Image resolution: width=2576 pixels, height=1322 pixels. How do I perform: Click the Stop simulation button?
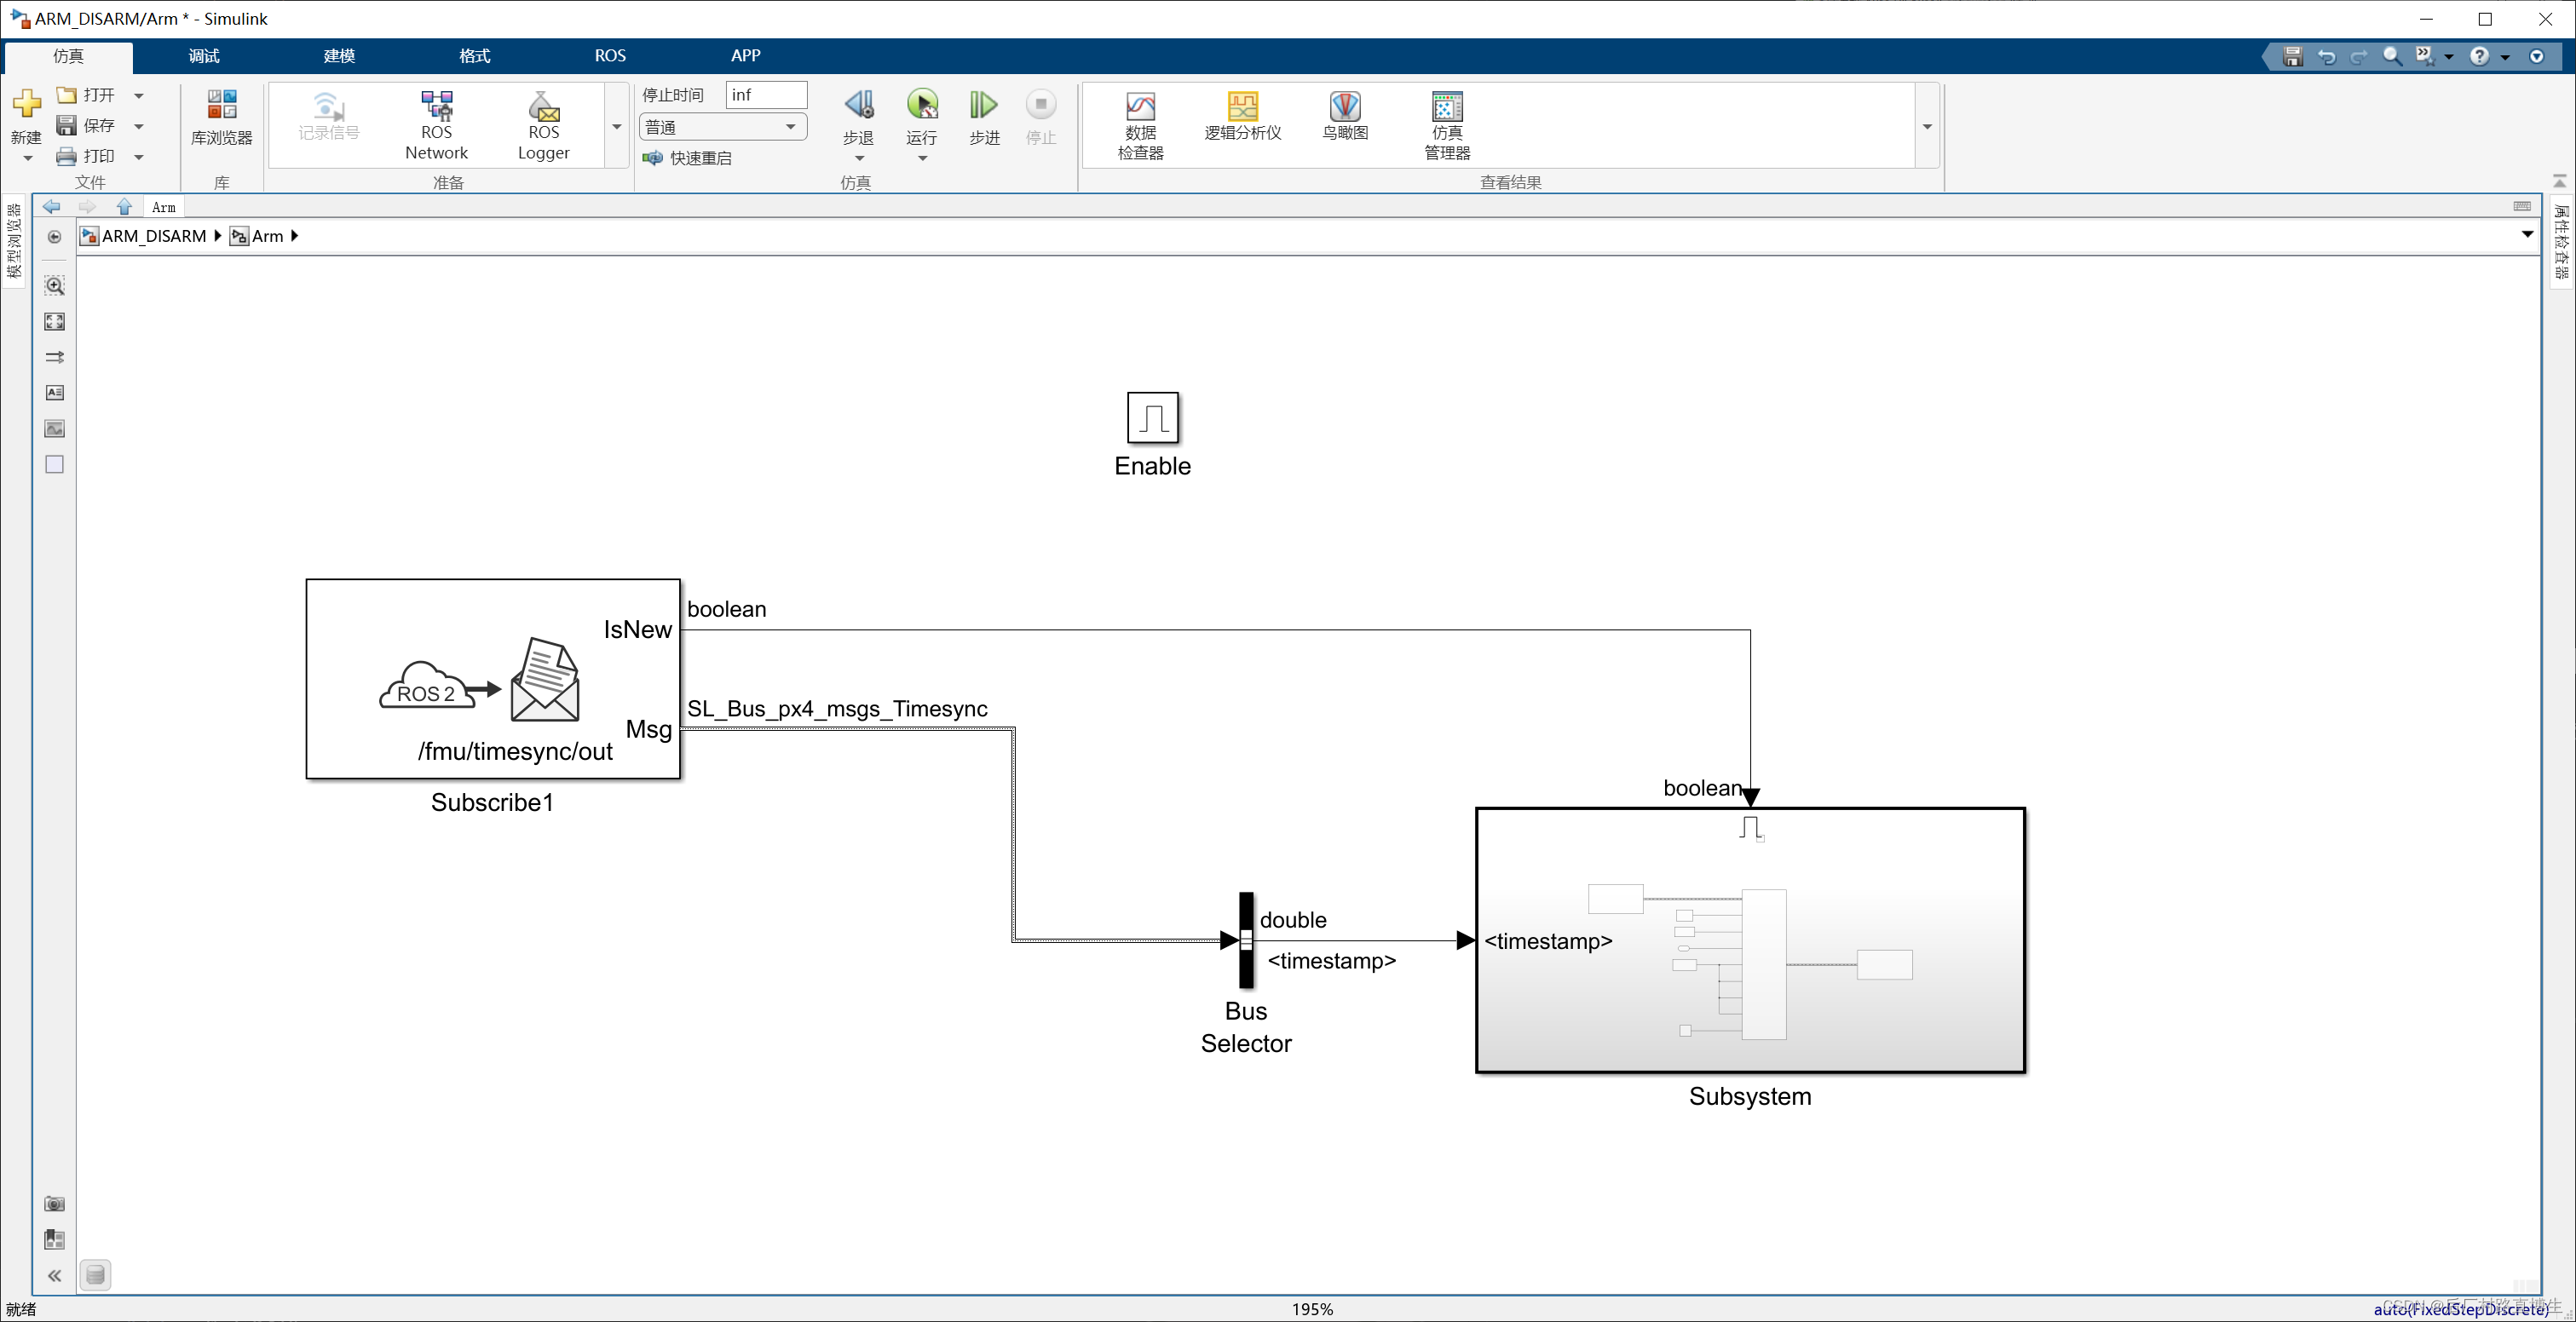click(x=1041, y=118)
